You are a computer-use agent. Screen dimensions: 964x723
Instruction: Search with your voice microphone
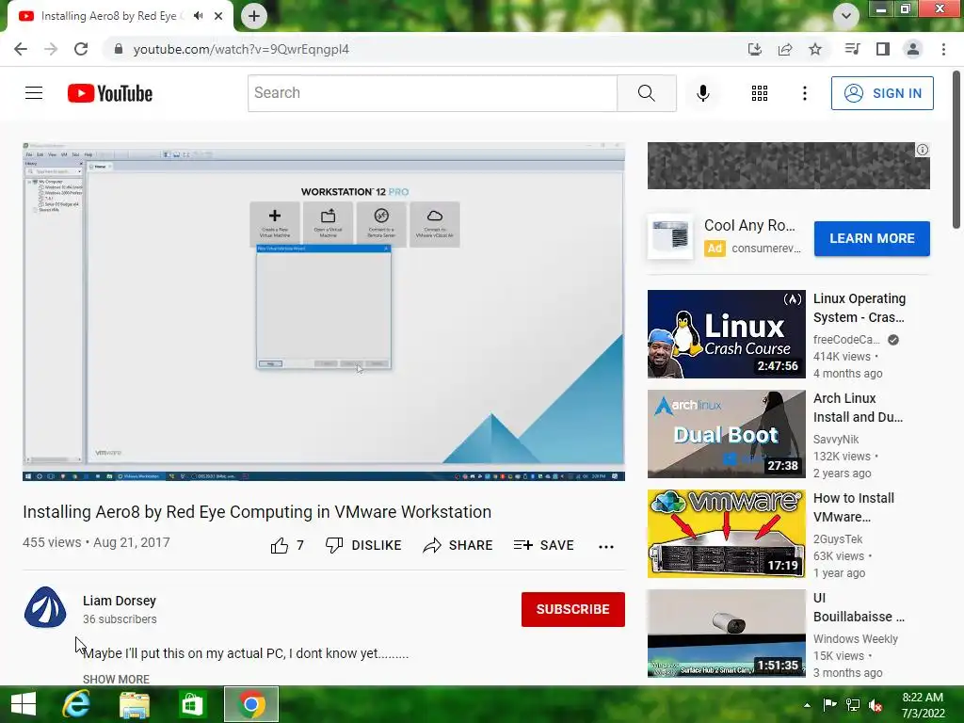pyautogui.click(x=703, y=93)
